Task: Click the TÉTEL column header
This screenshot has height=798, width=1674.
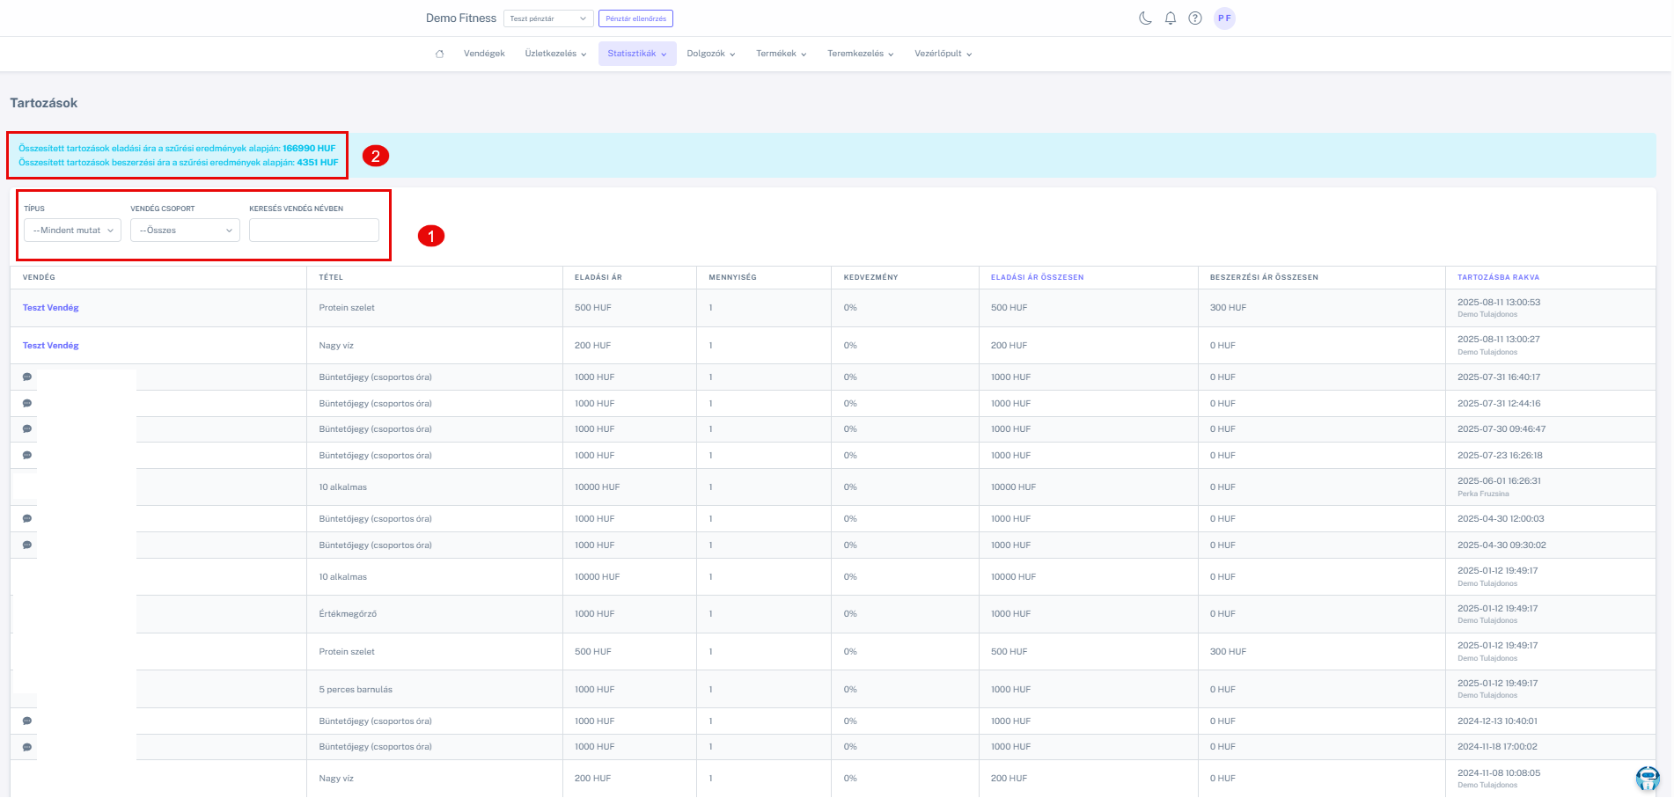Action: [331, 277]
